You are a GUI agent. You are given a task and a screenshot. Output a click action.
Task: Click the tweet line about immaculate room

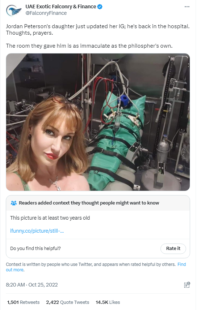[89, 46]
